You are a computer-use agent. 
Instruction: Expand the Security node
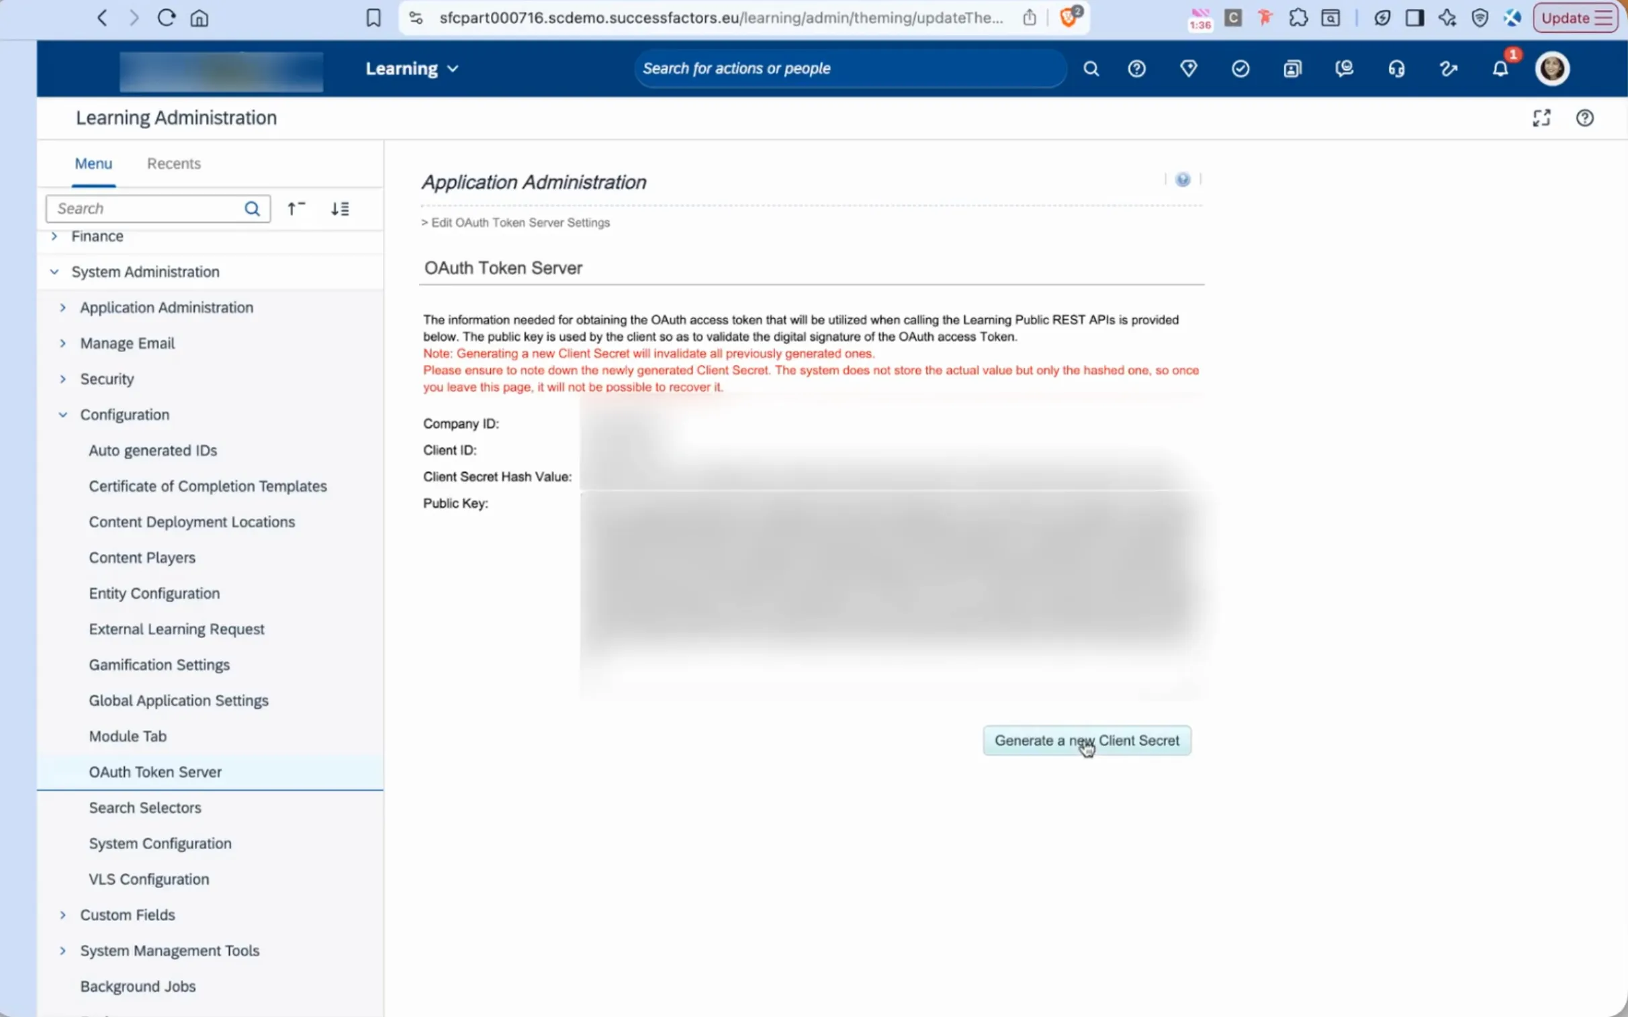pyautogui.click(x=63, y=379)
